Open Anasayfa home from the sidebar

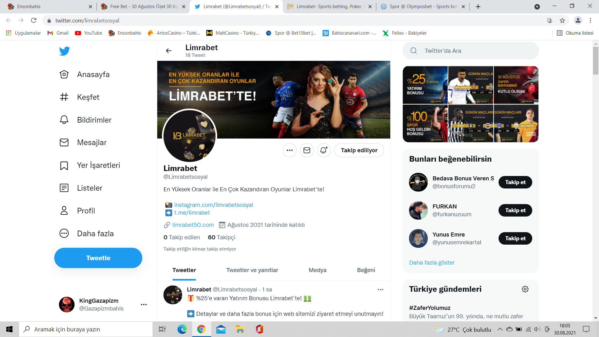click(85, 75)
